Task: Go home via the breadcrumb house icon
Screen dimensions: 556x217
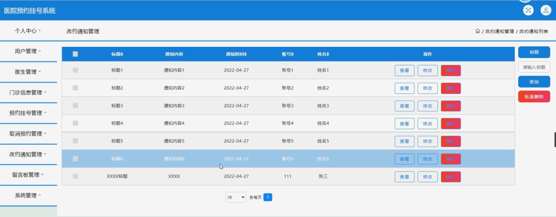Action: tap(478, 32)
